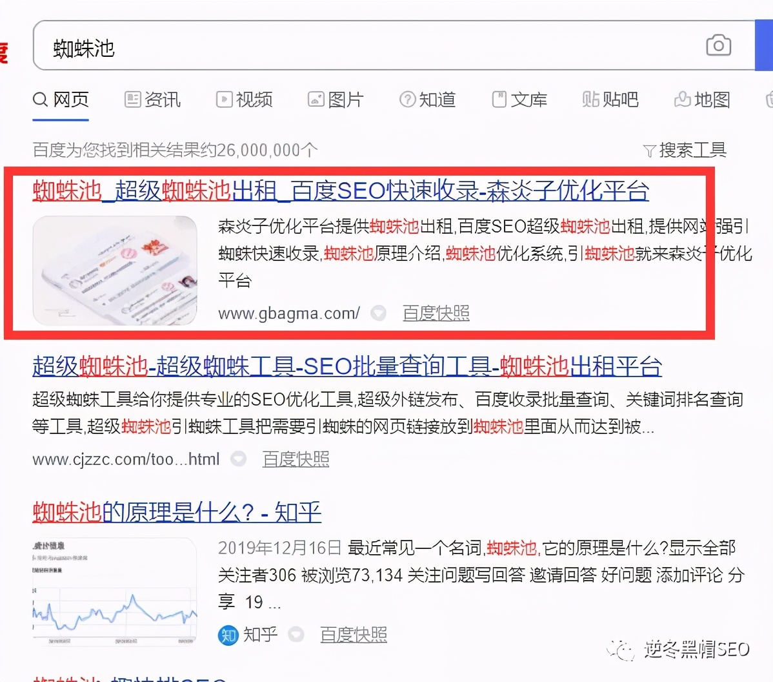Click the blue 知乎 logo icon
Viewport: 773px width, 682px height.
point(228,635)
